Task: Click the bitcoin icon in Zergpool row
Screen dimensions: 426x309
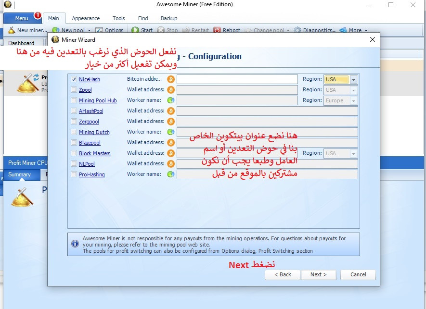Action: (x=170, y=122)
